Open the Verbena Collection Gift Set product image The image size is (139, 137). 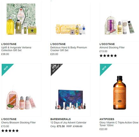click(21, 19)
